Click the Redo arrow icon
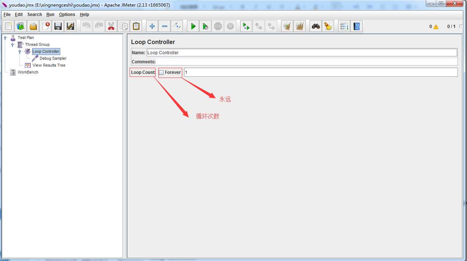This screenshot has width=467, height=261. [x=99, y=26]
